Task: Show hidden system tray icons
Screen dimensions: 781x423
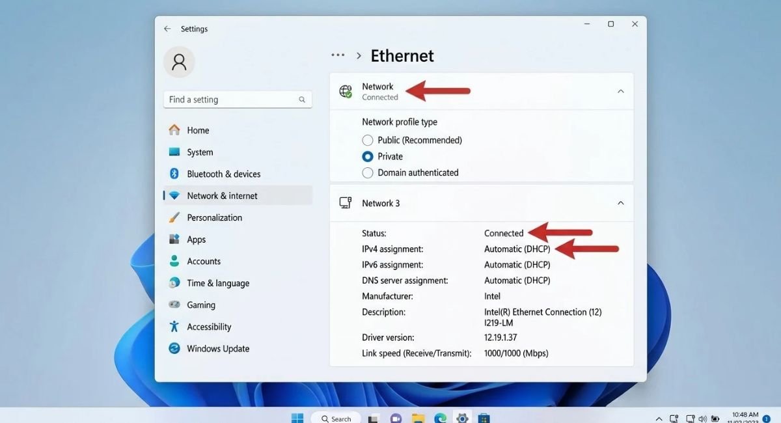Action: [659, 418]
